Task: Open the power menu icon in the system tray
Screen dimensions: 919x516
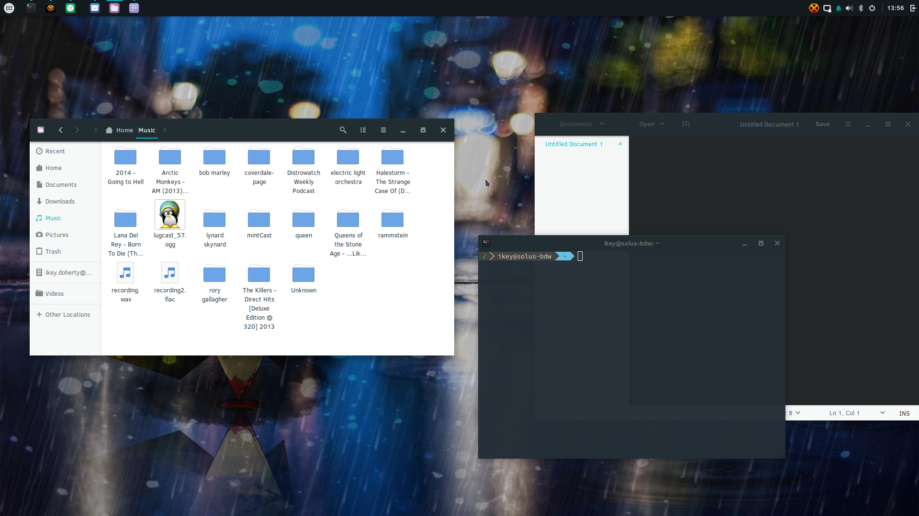Action: click(872, 8)
